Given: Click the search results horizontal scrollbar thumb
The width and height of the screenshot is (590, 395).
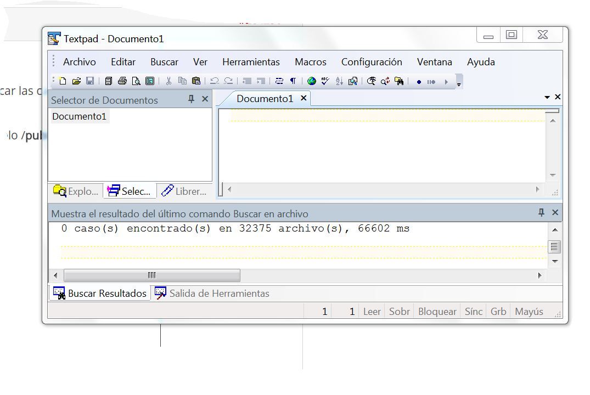Looking at the screenshot, I should tap(152, 275).
